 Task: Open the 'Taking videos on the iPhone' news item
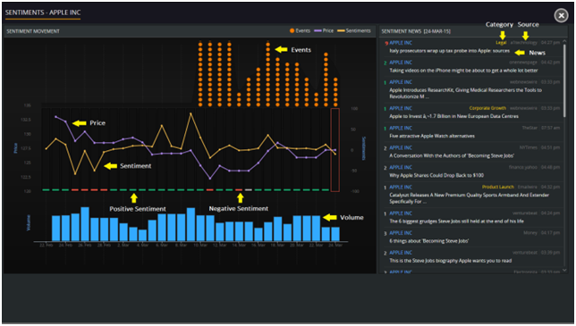tap(463, 71)
